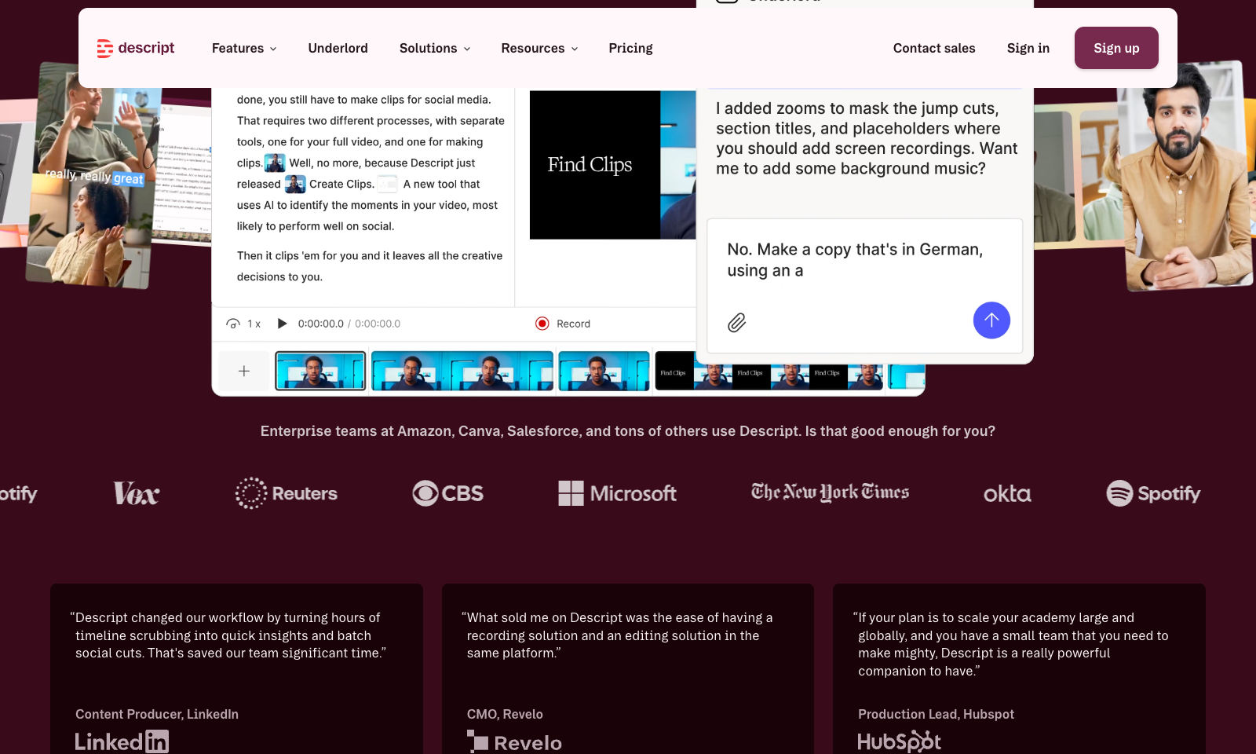Viewport: 1256px width, 754px height.
Task: Expand the Solutions dropdown
Action: pos(435,48)
